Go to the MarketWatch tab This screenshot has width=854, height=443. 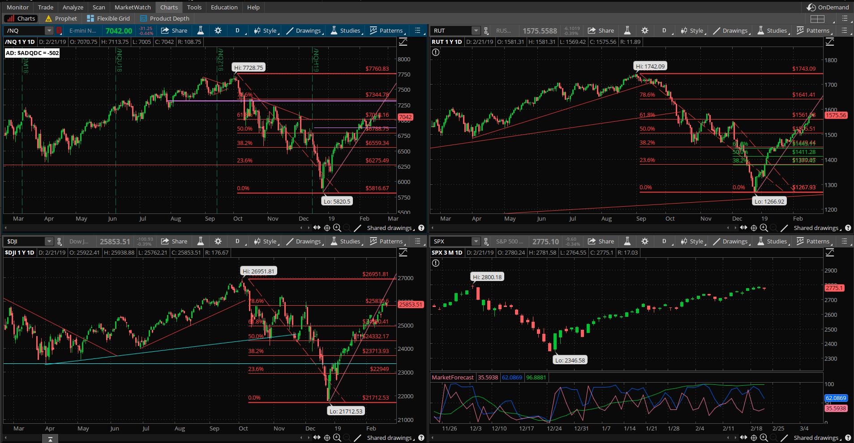(x=133, y=7)
